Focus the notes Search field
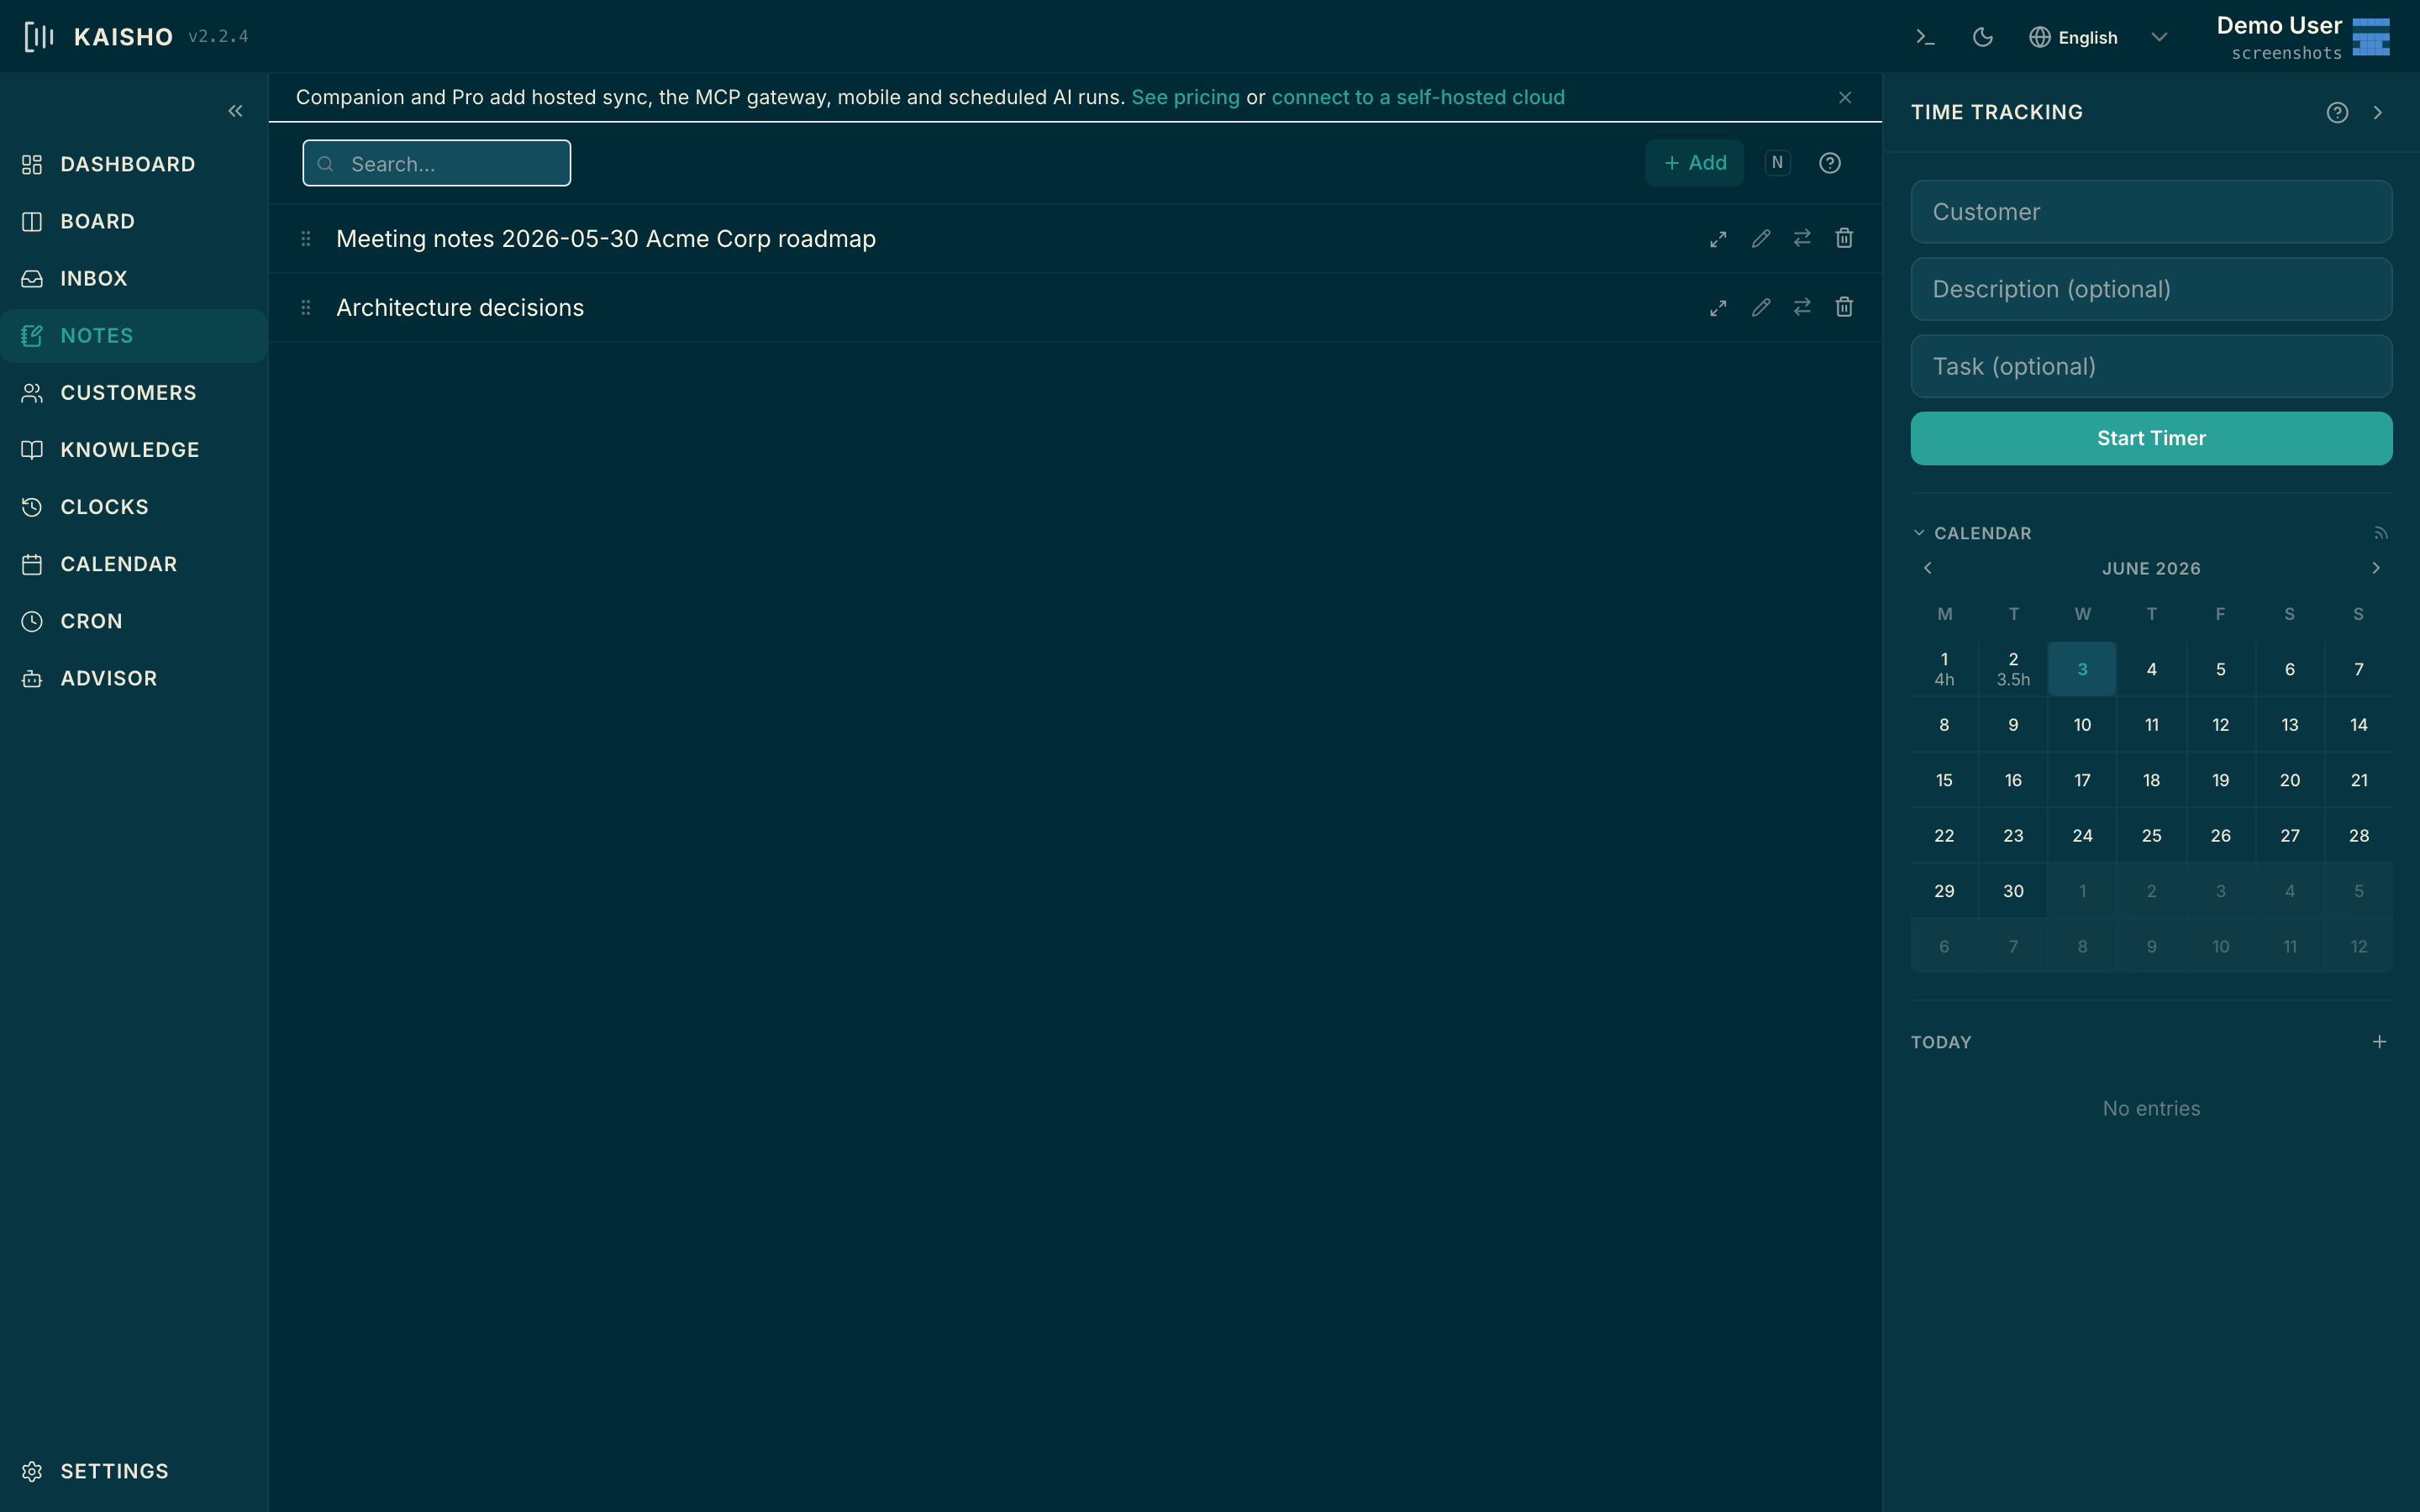The width and height of the screenshot is (2420, 1512). point(437,163)
